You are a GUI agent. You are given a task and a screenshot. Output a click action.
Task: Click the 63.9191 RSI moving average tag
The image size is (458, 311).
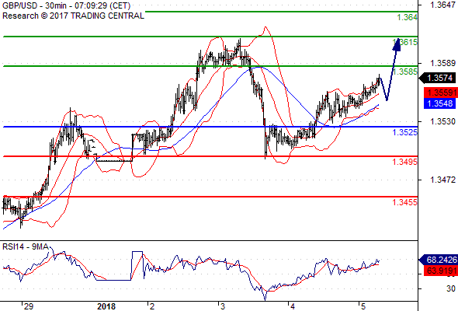coord(441,271)
